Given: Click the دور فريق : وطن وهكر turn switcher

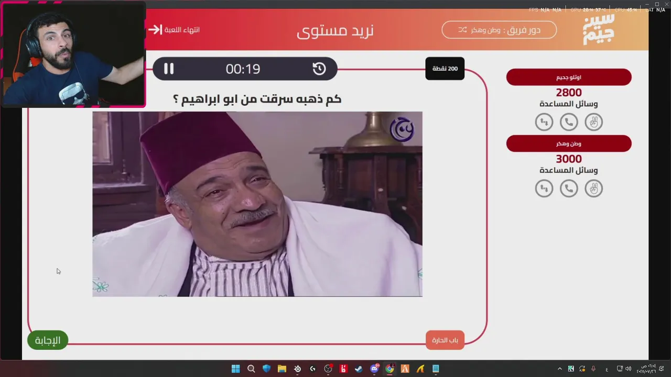Looking at the screenshot, I should 499,30.
